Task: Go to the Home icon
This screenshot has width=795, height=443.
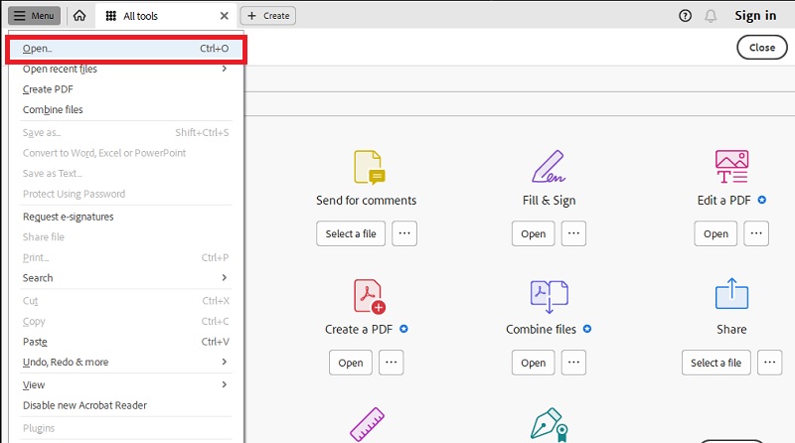Action: coord(79,16)
